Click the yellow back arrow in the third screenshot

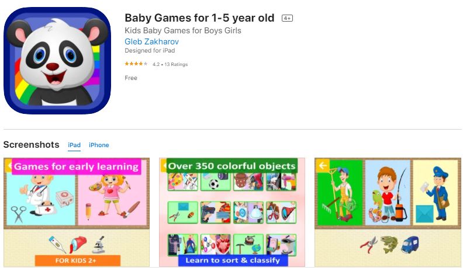(323, 166)
